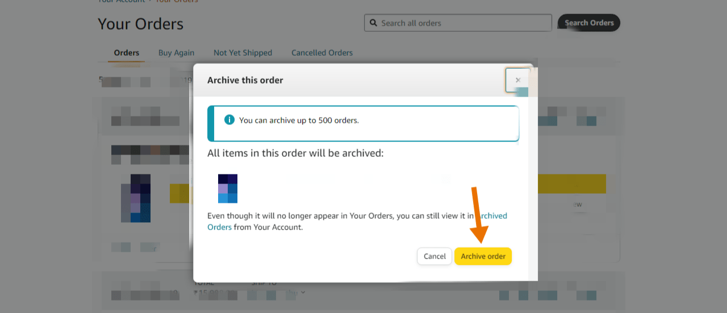Click the blue info icon in alert
This screenshot has height=313, width=727.
click(229, 120)
